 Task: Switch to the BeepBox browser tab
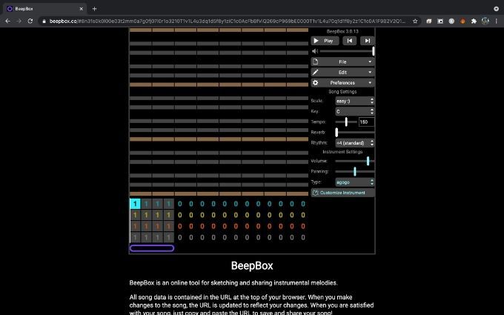(45, 9)
